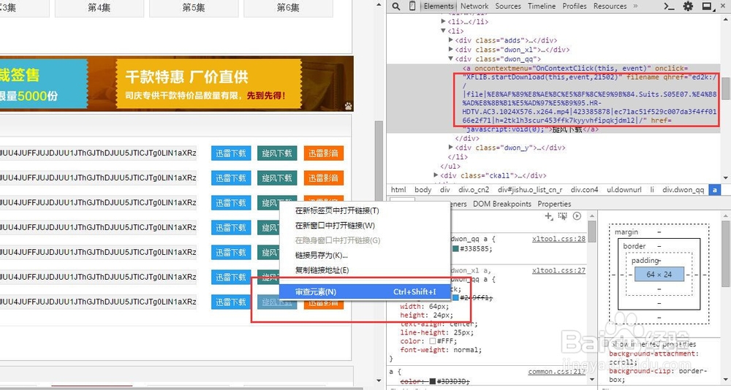731x390 pixels.
Task: Click the dark #3D3D3D color swatch
Action: tap(432, 381)
